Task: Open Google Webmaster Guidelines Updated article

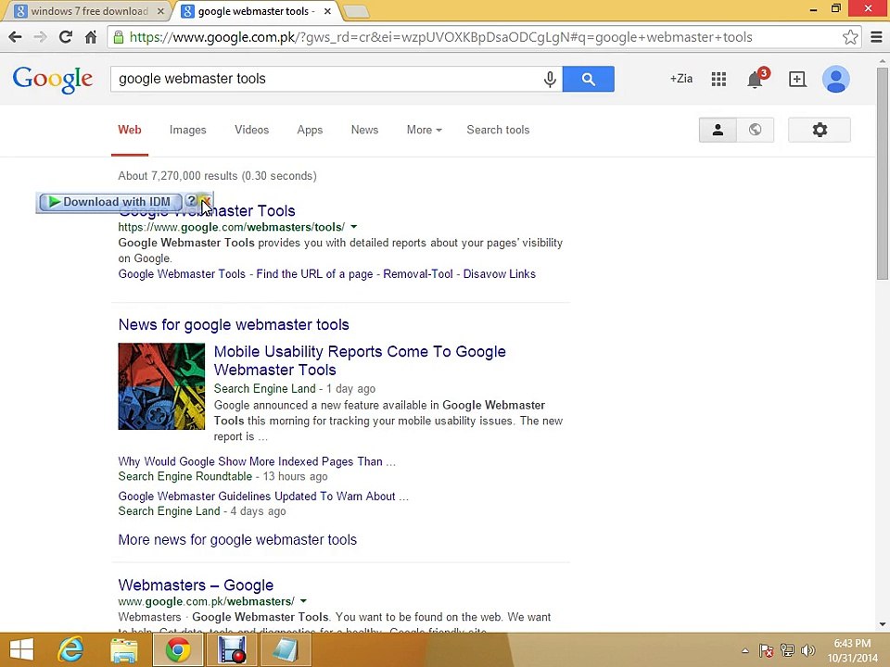Action: [x=263, y=497]
